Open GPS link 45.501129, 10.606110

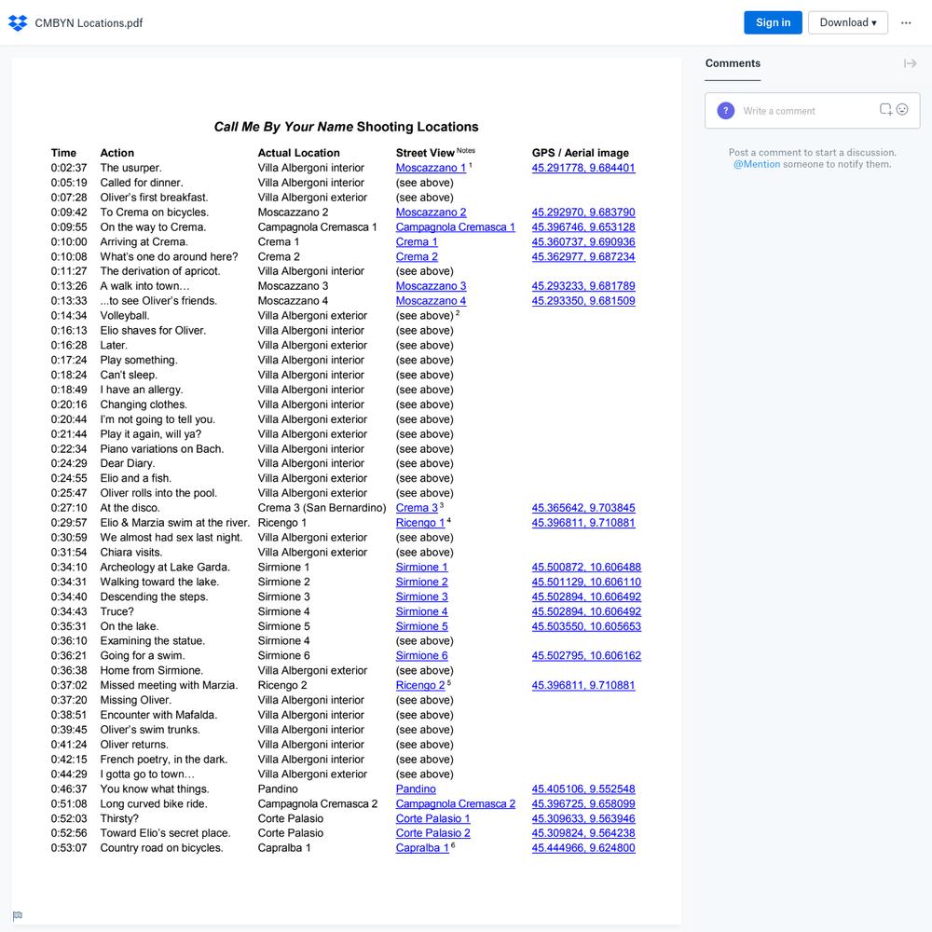(586, 582)
